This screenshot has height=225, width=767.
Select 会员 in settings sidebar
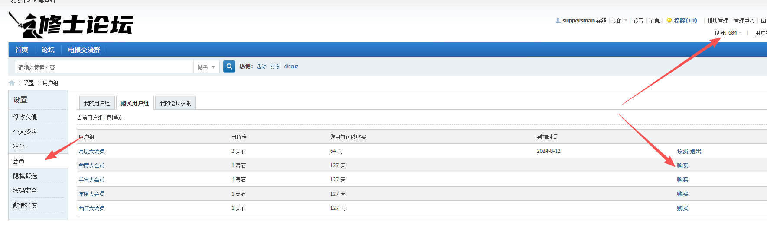click(x=19, y=161)
